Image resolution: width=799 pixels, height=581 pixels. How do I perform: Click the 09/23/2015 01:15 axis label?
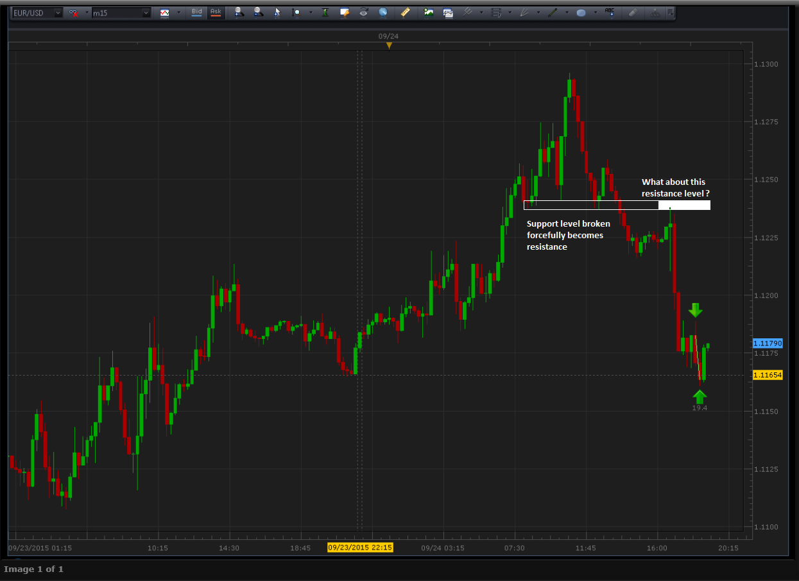(40, 548)
